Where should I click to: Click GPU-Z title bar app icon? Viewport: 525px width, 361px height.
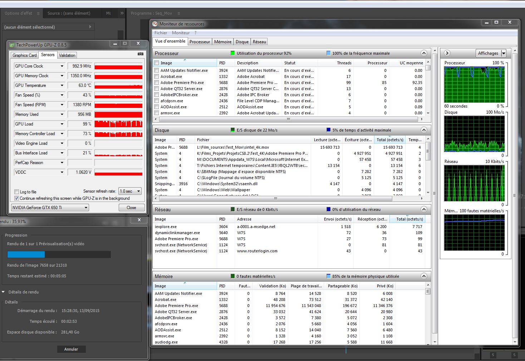[12, 45]
